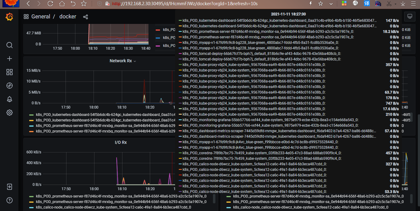Click the Create plus icon in sidebar
The height and width of the screenshot is (211, 420).
pyautogui.click(x=10, y=59)
